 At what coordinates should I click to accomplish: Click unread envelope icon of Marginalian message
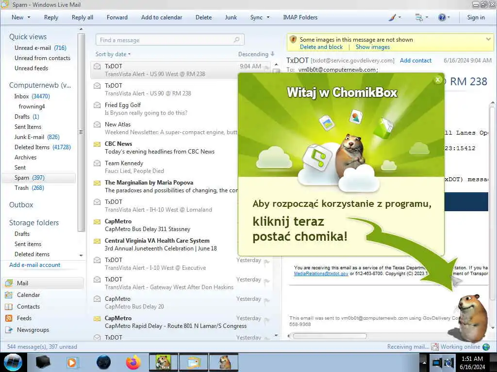[x=97, y=183]
